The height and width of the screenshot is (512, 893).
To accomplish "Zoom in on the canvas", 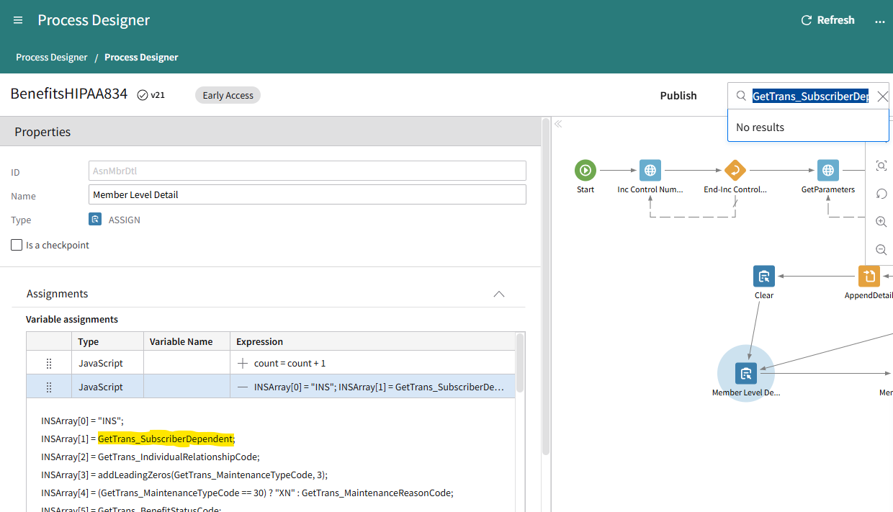I will (x=881, y=222).
